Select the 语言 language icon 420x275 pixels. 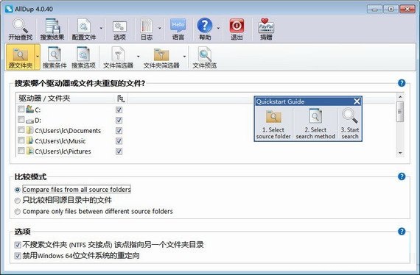178,29
